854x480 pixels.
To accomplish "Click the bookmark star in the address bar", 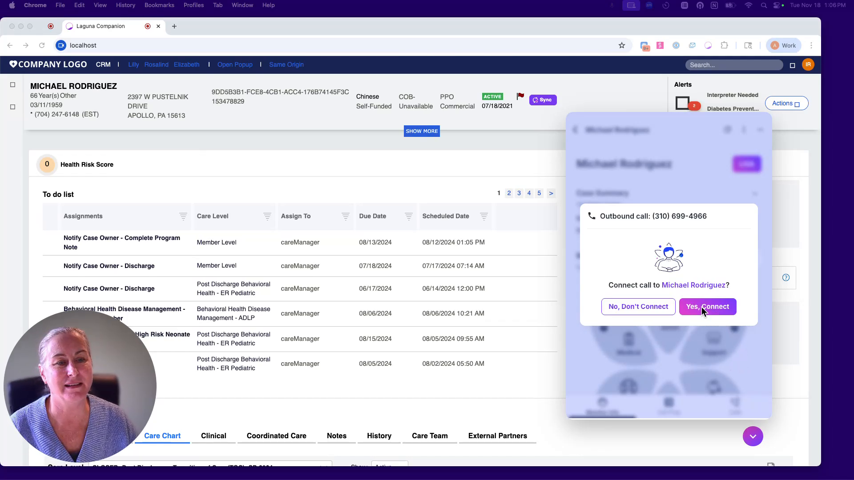I will (x=622, y=45).
